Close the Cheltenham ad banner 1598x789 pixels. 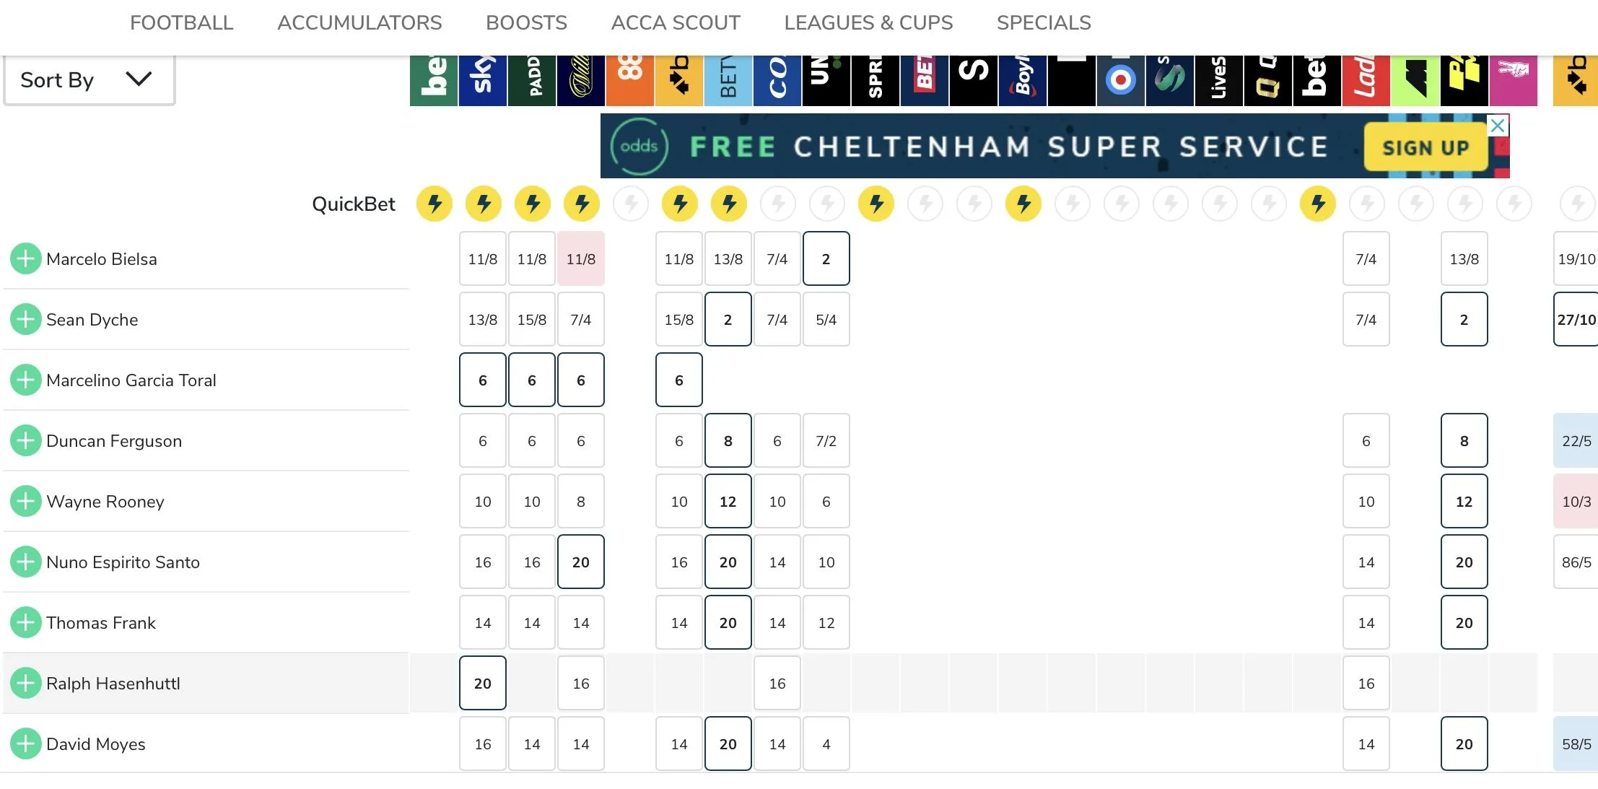pos(1498,126)
